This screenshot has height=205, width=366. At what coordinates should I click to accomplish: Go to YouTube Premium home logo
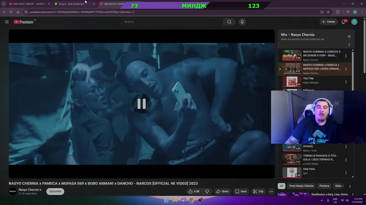pyautogui.click(x=23, y=22)
